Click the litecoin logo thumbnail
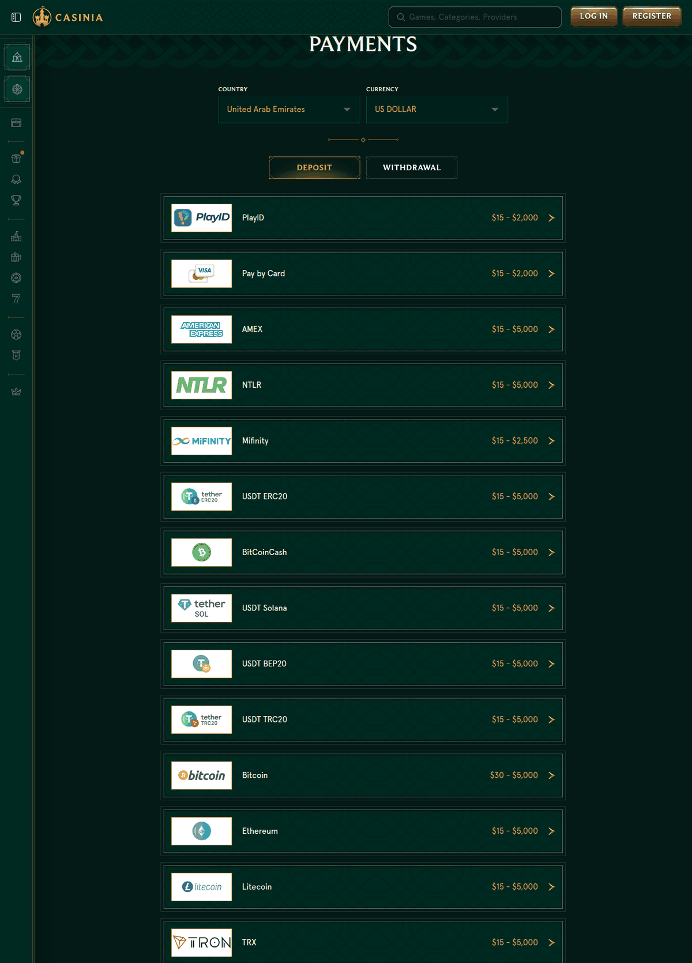The image size is (692, 963). (x=202, y=887)
